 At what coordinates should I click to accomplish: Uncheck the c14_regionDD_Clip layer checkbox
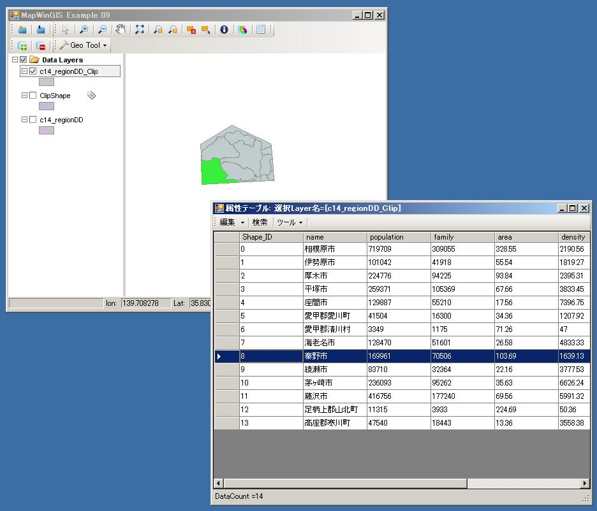tap(33, 71)
